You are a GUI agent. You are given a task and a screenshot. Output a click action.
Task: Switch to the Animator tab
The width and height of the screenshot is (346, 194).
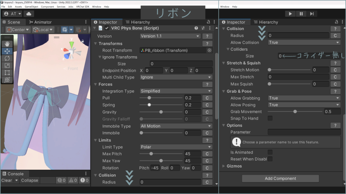[41, 22]
